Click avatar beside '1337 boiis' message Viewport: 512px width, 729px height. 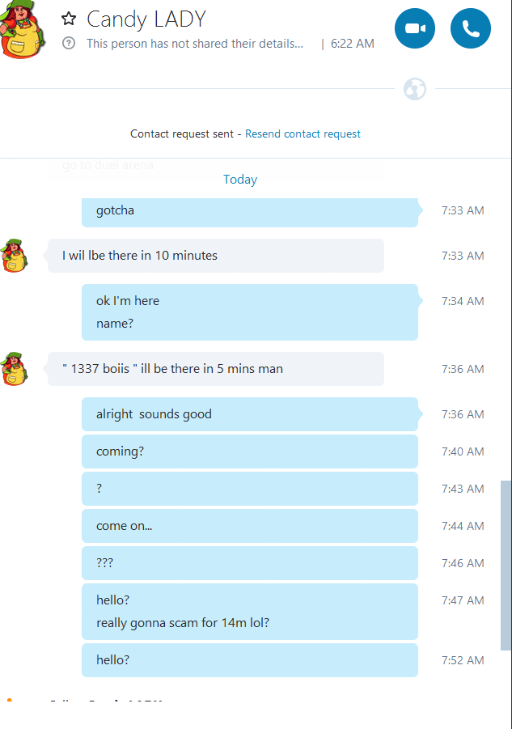(x=15, y=369)
